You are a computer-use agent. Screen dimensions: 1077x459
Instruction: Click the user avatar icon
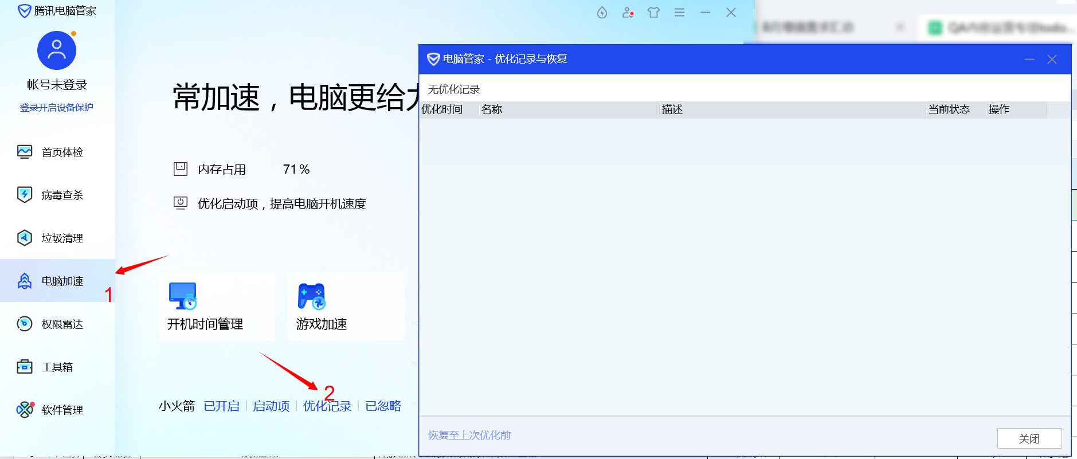[56, 50]
